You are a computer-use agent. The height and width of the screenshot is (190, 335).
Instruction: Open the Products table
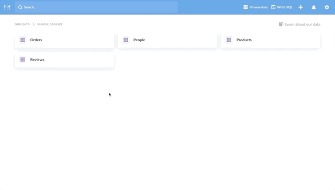pyautogui.click(x=271, y=40)
